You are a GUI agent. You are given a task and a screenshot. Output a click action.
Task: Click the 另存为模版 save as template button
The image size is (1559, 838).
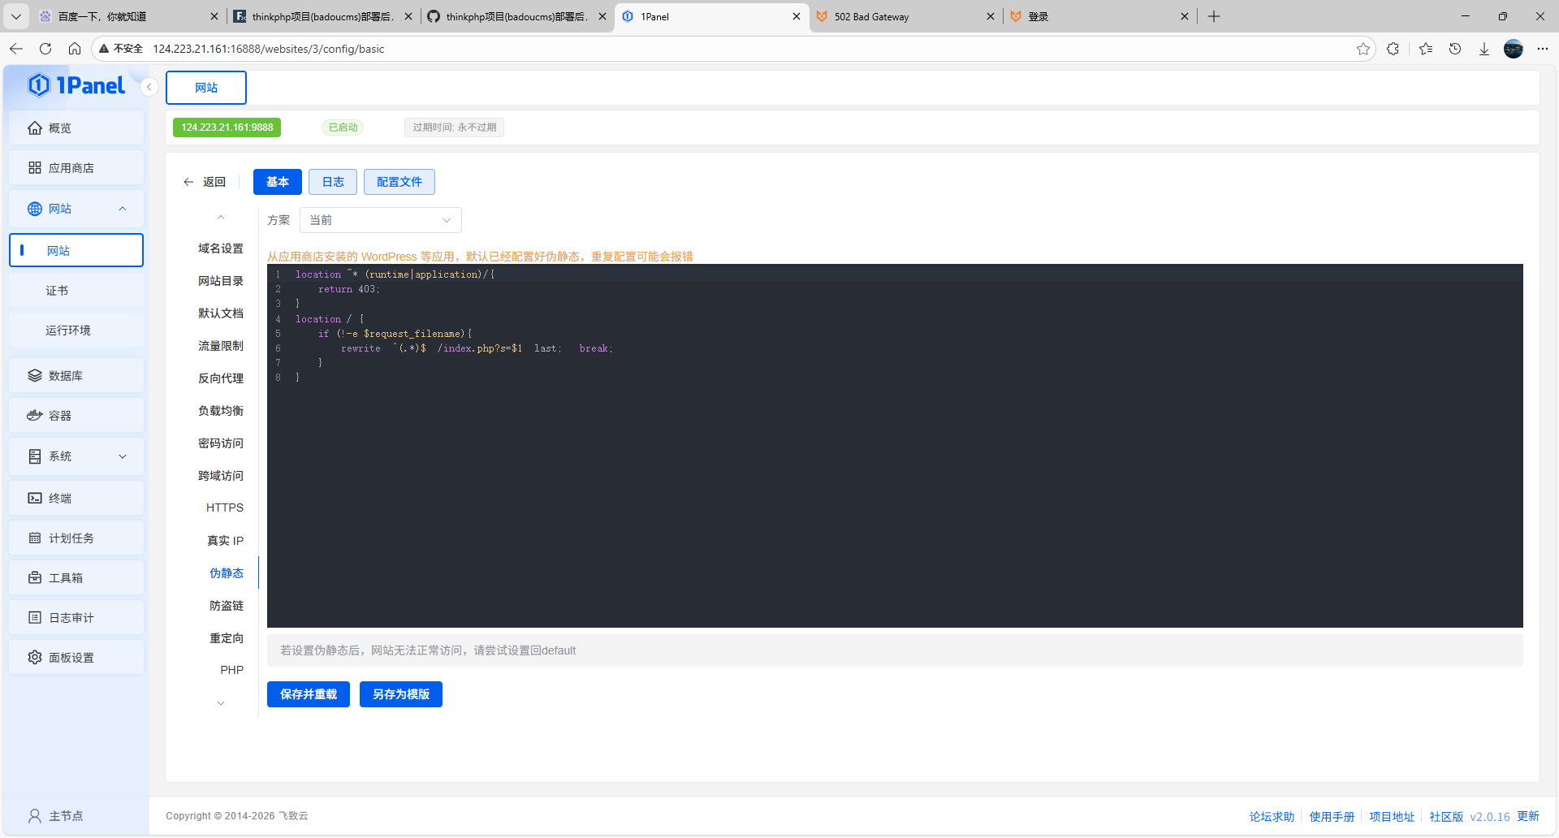point(401,694)
